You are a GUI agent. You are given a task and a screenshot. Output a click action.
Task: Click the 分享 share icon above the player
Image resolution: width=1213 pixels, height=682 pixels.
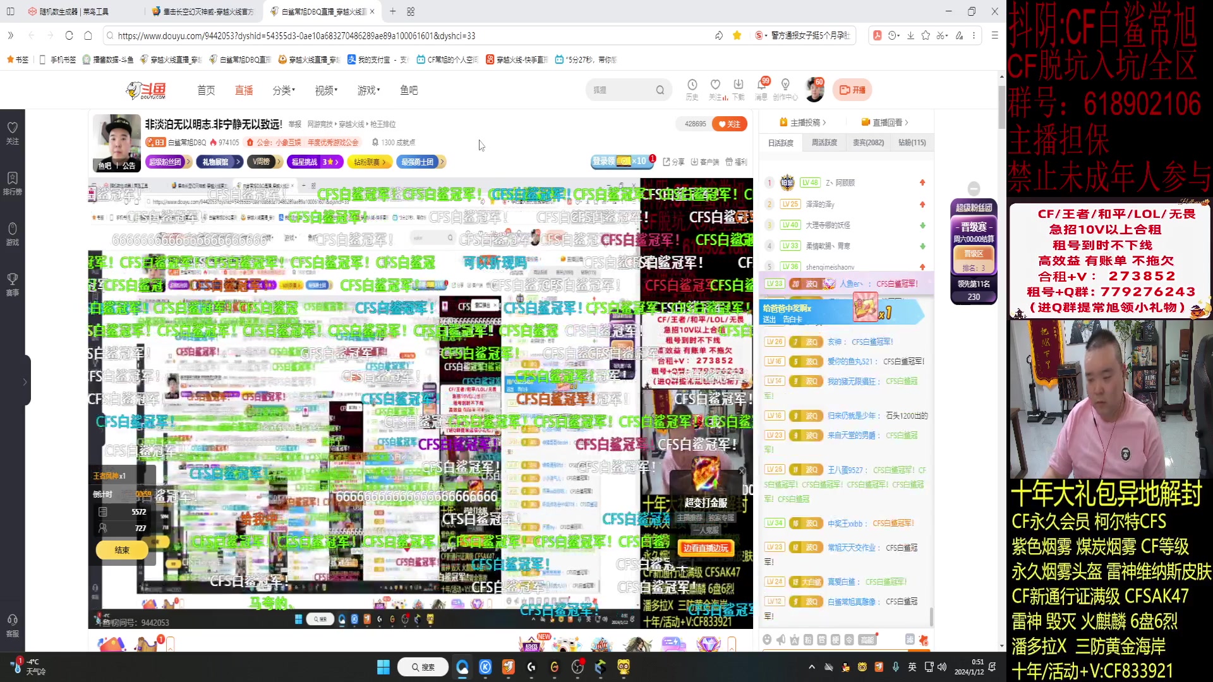pos(673,162)
